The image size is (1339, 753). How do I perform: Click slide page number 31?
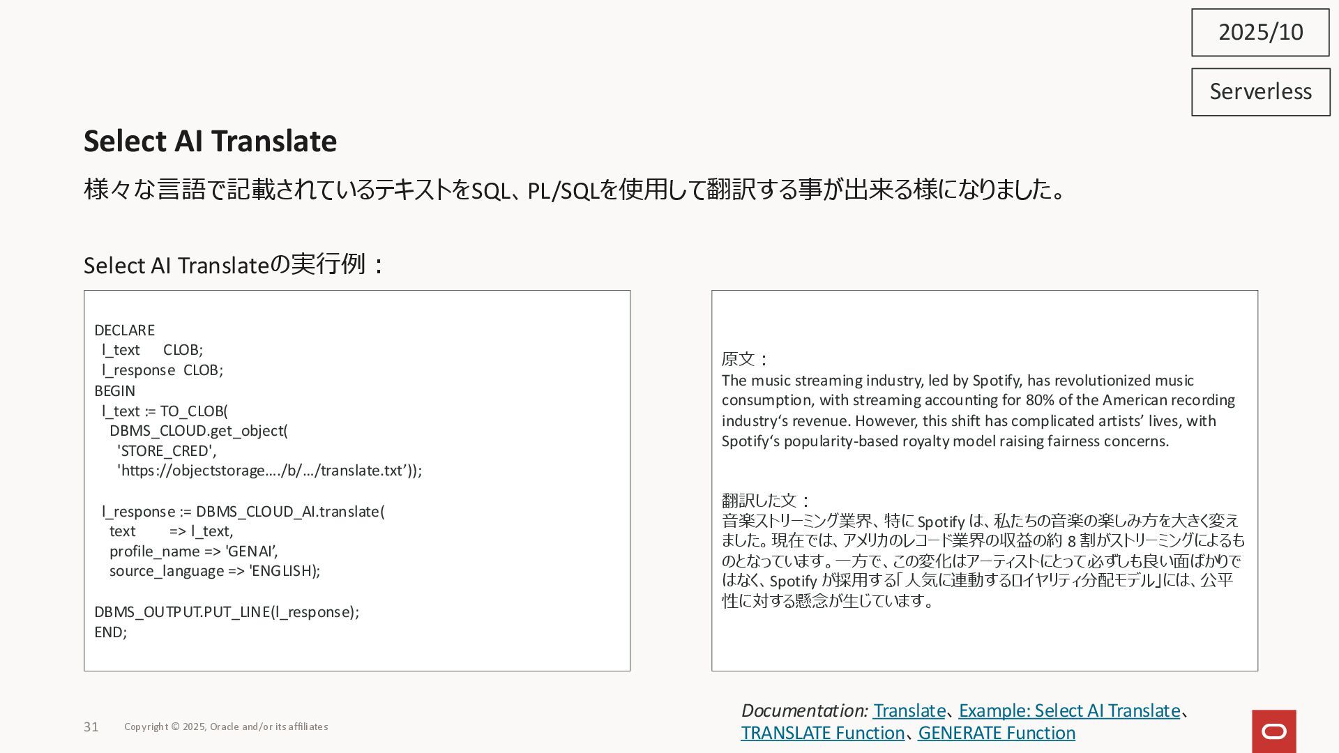click(x=91, y=727)
